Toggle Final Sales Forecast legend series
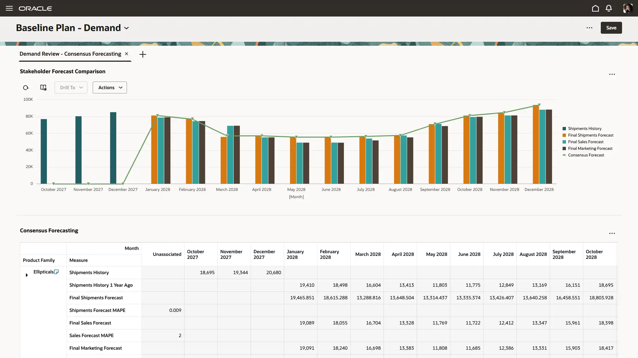This screenshot has width=638, height=358. click(x=585, y=142)
